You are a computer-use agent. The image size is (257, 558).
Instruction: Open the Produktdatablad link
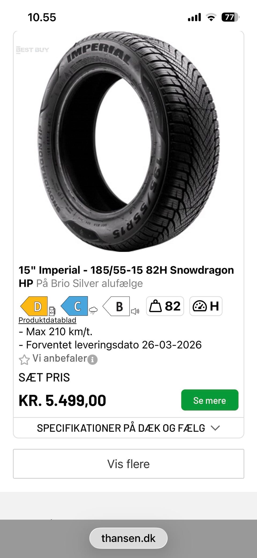47,320
